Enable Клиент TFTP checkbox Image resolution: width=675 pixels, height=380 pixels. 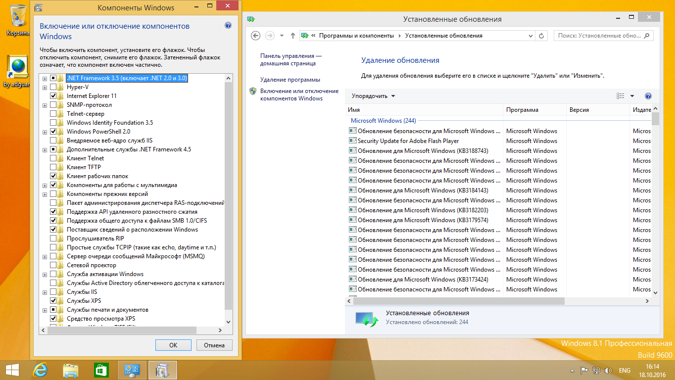click(53, 167)
